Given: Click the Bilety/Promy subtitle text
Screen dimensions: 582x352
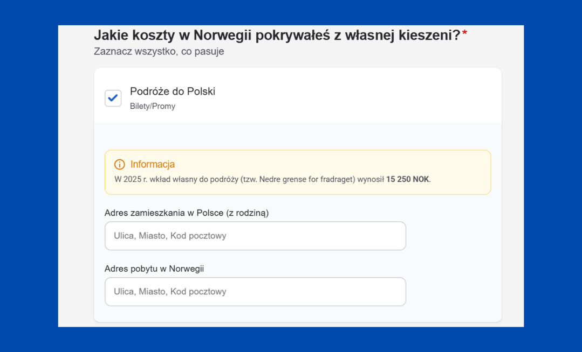Looking at the screenshot, I should (153, 106).
